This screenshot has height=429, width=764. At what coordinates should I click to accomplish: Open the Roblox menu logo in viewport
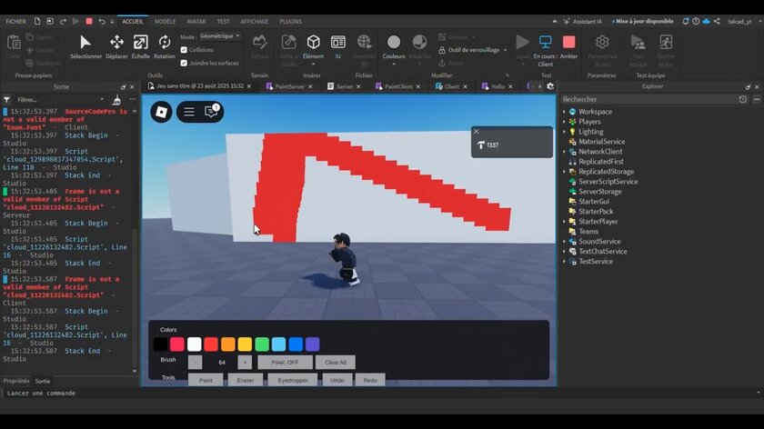161,112
